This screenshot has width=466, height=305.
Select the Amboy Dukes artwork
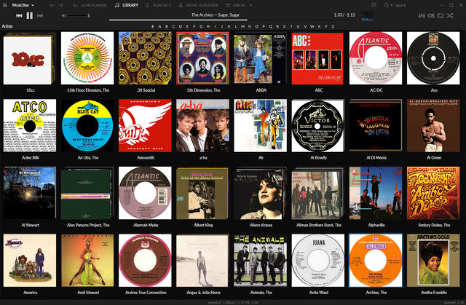(x=433, y=193)
